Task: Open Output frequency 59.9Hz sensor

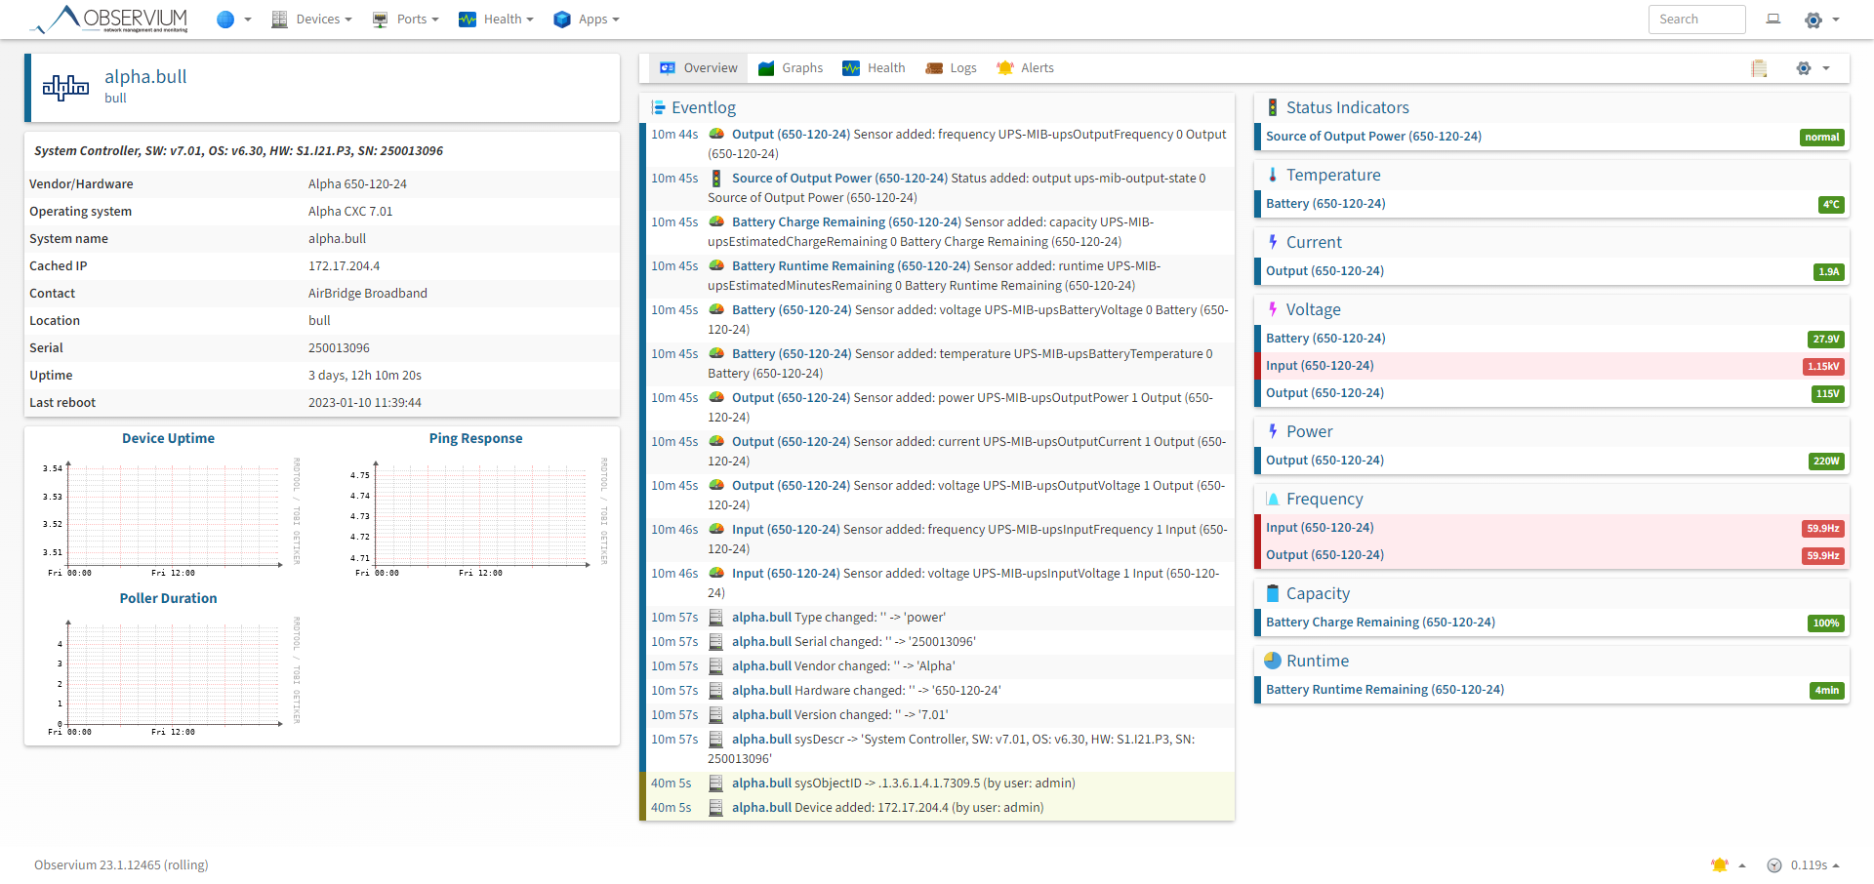Action: (x=1552, y=555)
